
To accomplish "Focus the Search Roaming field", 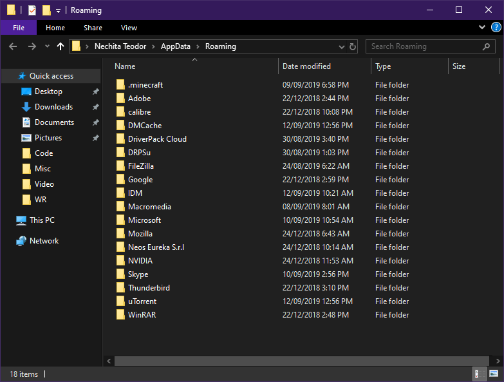I will point(431,46).
